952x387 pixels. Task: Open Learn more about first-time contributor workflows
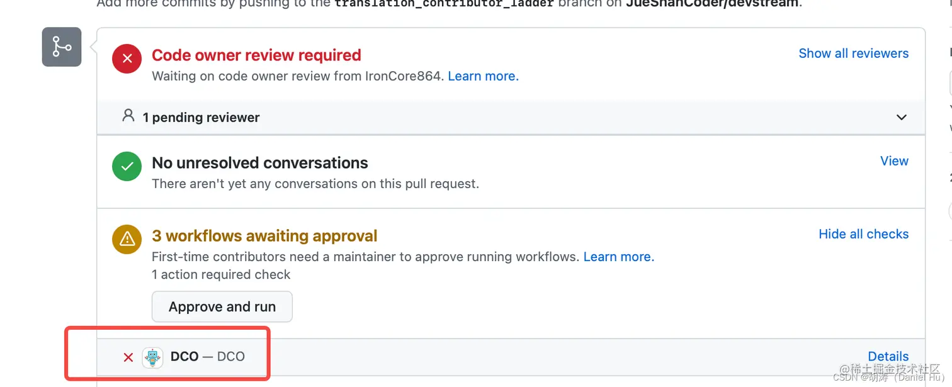618,256
